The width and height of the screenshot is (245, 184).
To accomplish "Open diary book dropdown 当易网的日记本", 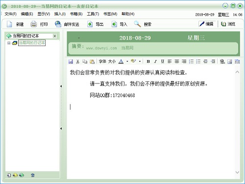I will tap(55, 36).
